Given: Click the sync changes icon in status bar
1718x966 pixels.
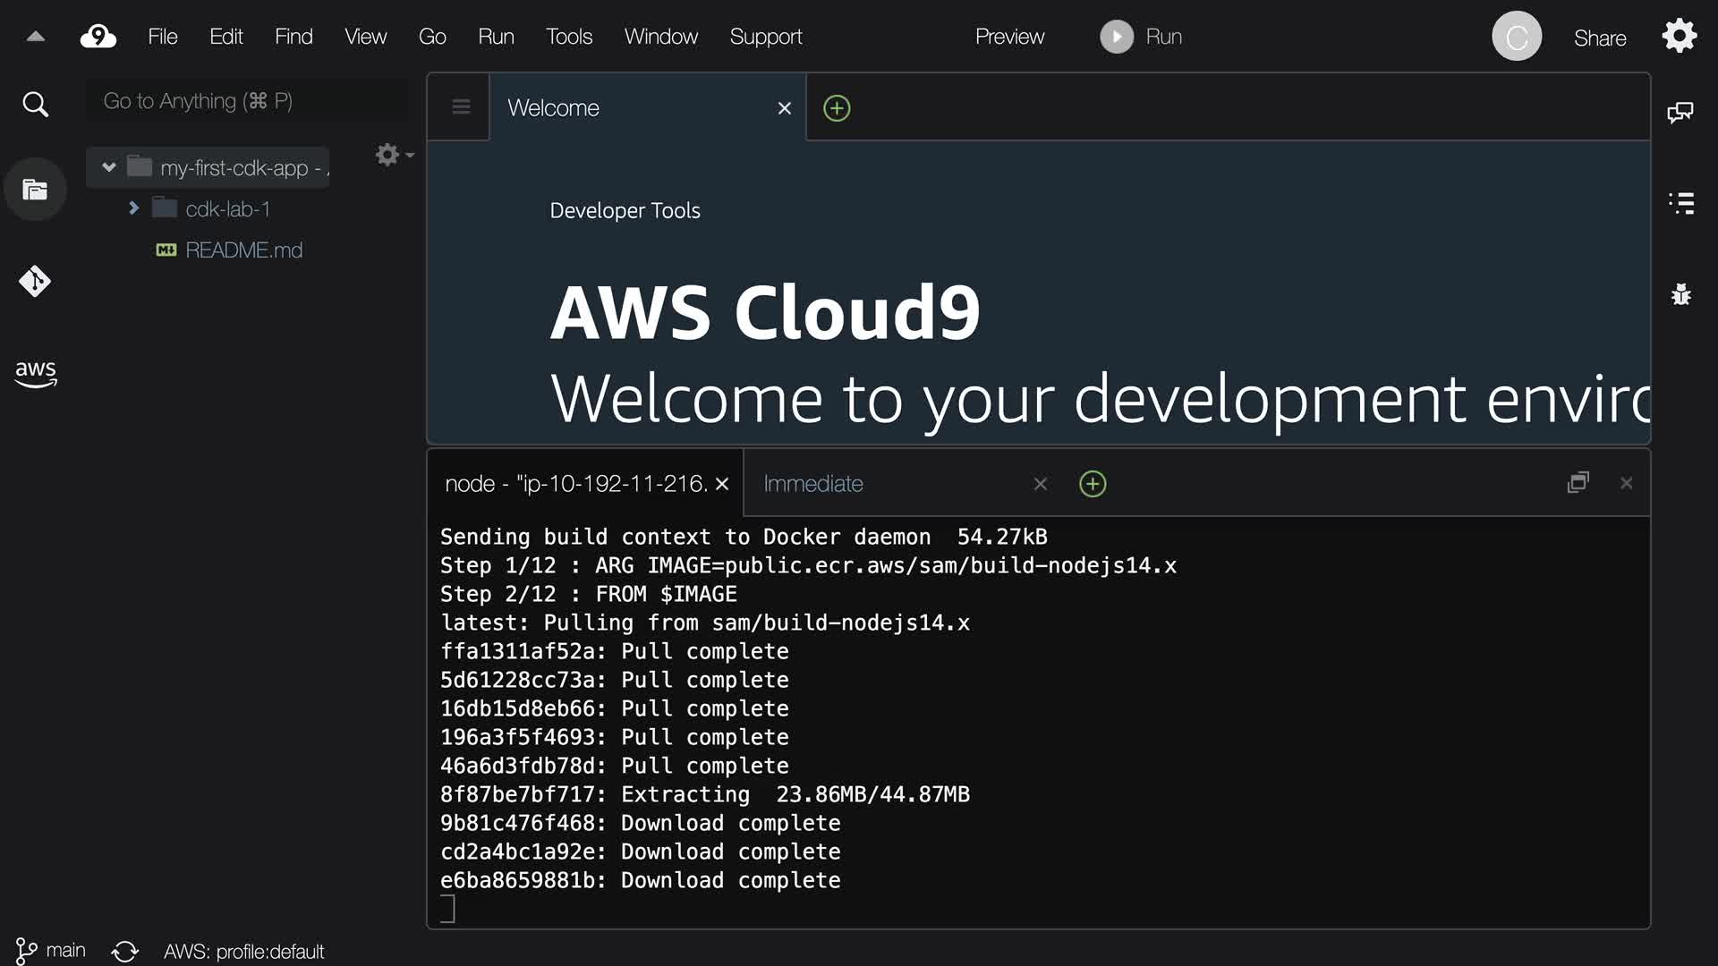Looking at the screenshot, I should (x=125, y=951).
